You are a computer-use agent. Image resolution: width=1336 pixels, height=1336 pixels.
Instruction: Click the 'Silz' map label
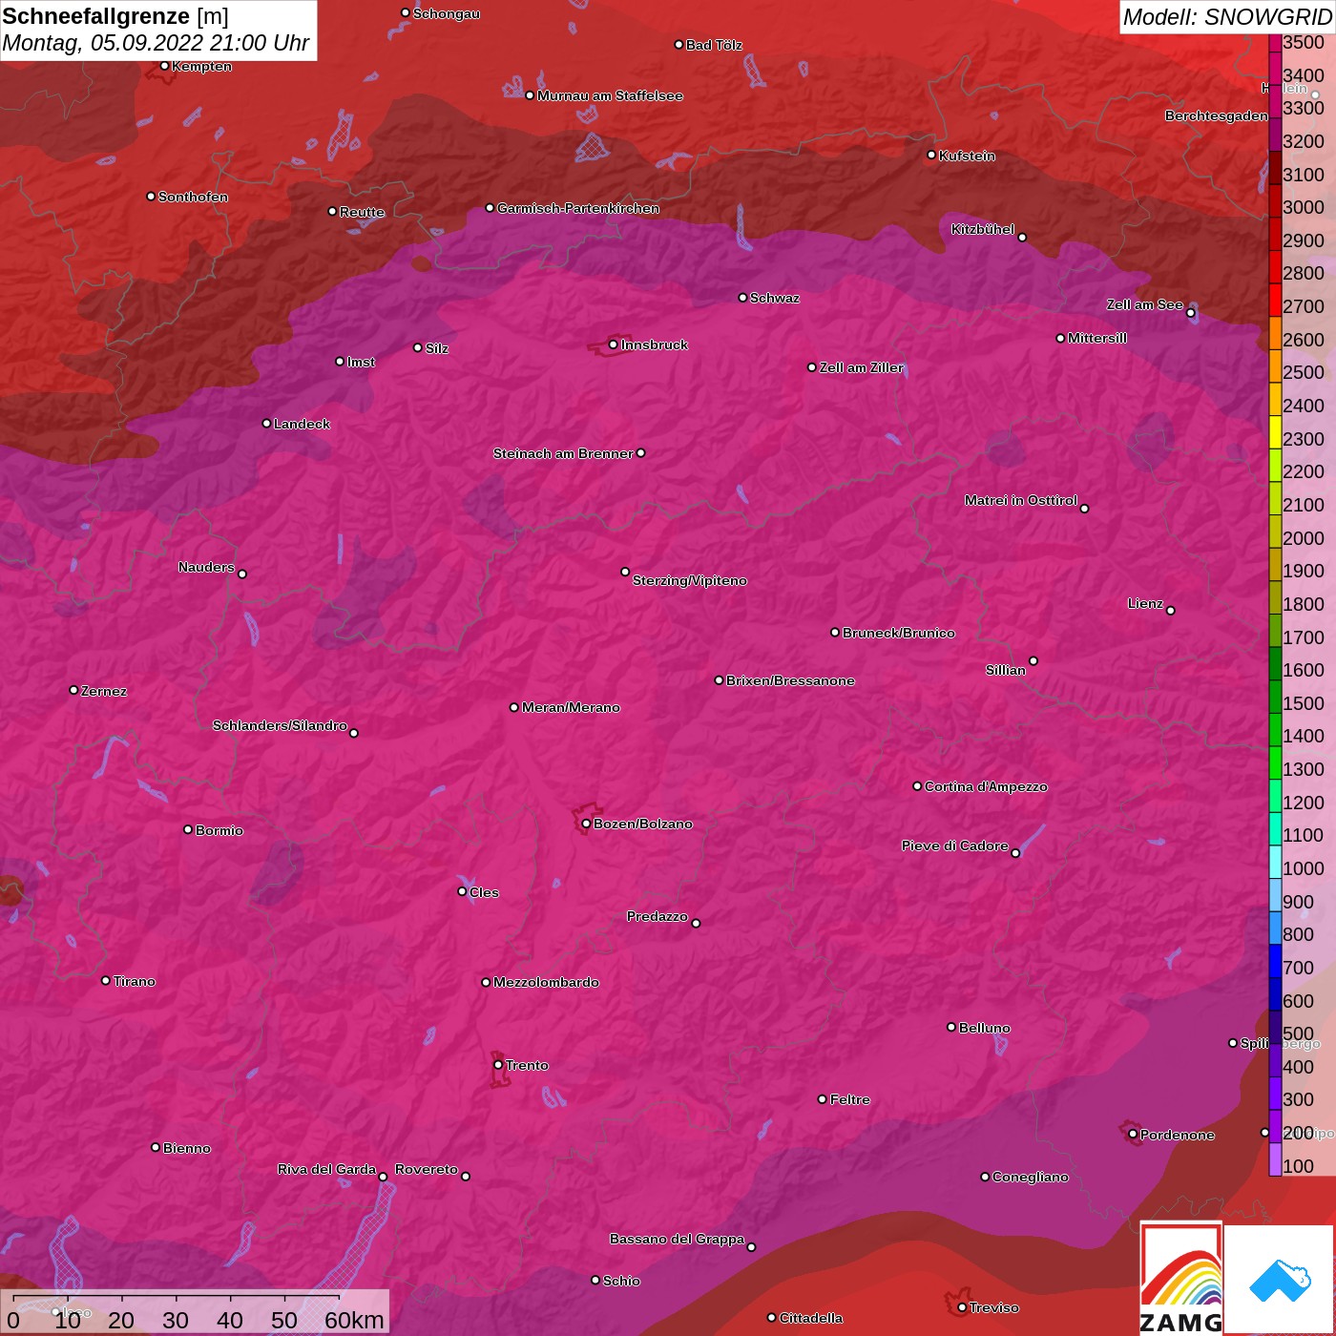point(436,348)
